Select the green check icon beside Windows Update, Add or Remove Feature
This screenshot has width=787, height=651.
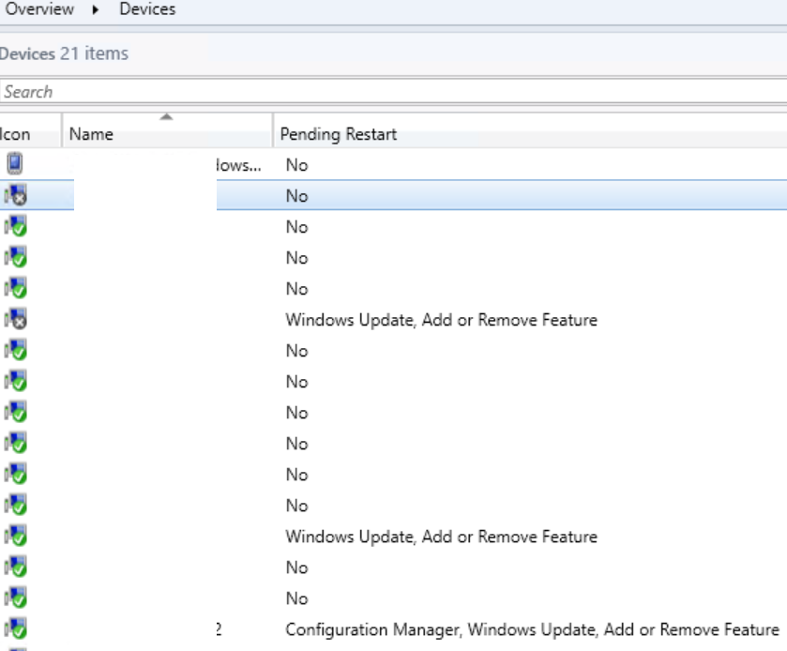coord(16,536)
